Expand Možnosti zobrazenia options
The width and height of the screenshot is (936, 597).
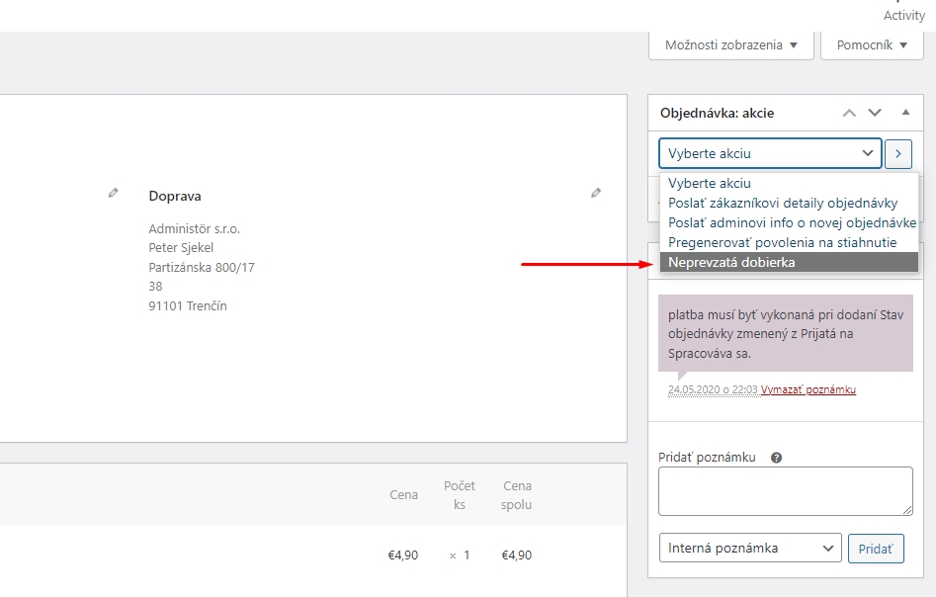(730, 45)
